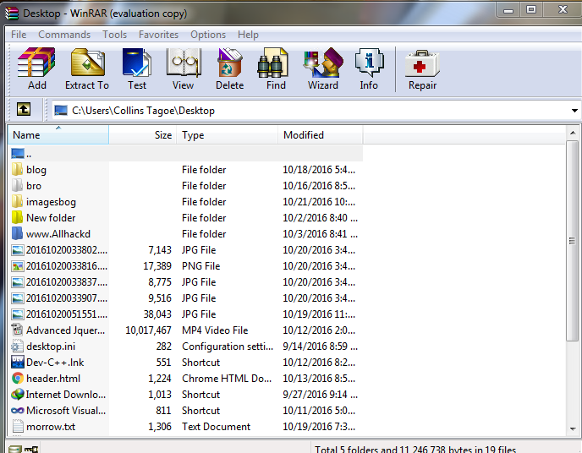Click size value 38,043

tap(157, 314)
